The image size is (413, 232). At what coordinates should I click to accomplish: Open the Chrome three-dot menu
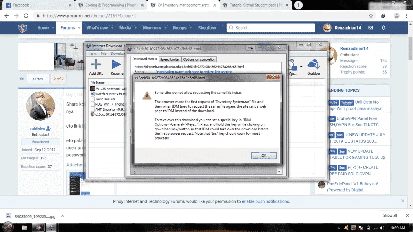point(407,16)
